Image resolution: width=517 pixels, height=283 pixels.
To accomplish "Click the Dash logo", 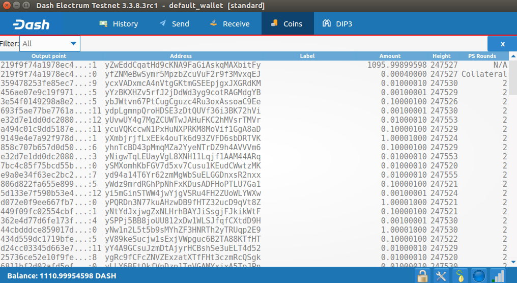I will [x=31, y=24].
